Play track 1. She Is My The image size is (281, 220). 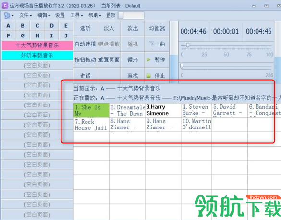(x=91, y=110)
